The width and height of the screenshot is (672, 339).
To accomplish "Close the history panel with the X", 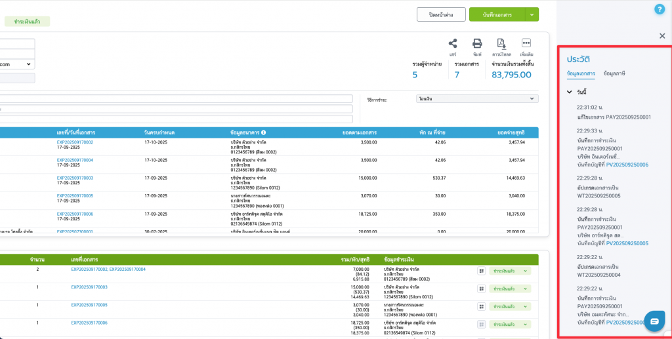I will (661, 36).
